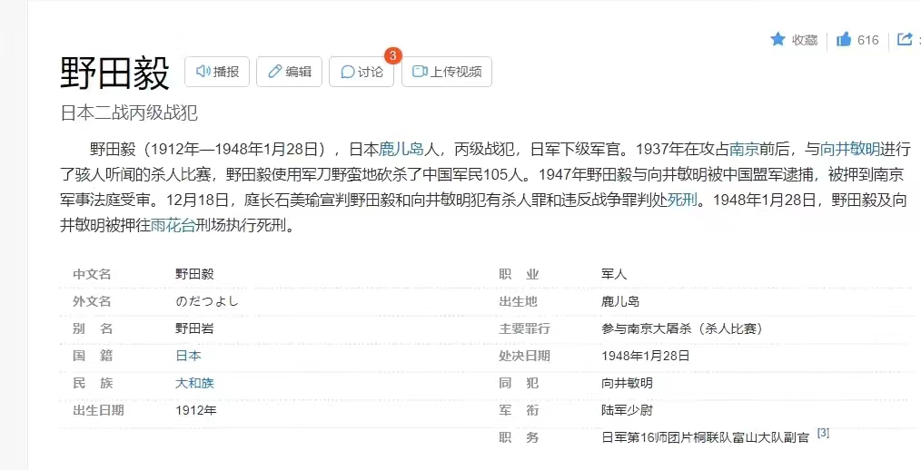Follow the 向井敏明 link in the summary
The height and width of the screenshot is (470, 921).
click(850, 149)
